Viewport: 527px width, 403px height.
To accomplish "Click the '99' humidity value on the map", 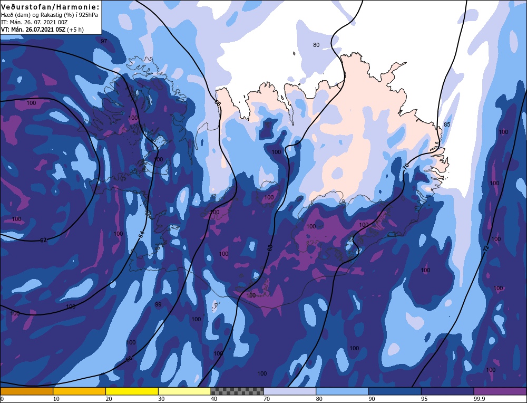I will click(x=158, y=304).
